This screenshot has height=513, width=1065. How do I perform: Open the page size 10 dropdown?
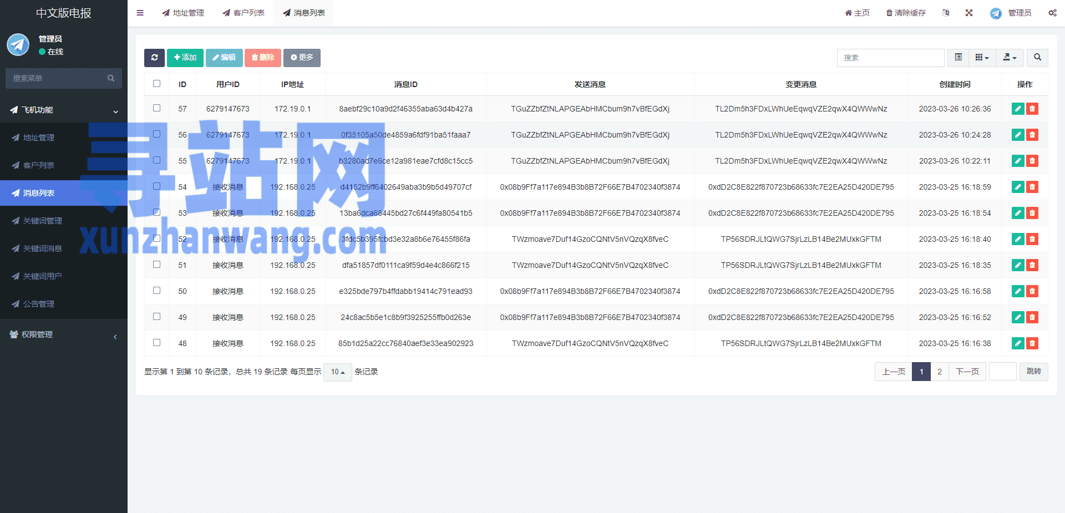point(337,372)
